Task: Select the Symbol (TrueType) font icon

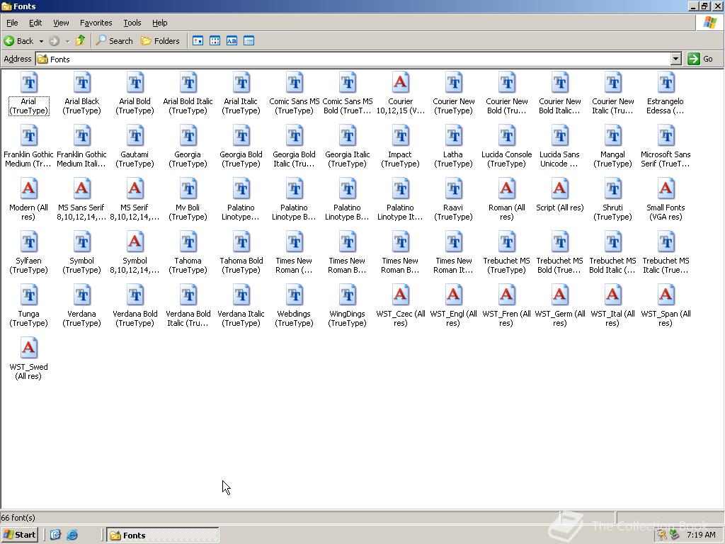Action: coord(82,242)
